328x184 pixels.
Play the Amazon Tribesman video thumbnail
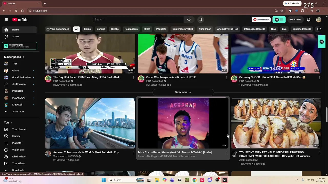coord(90,123)
